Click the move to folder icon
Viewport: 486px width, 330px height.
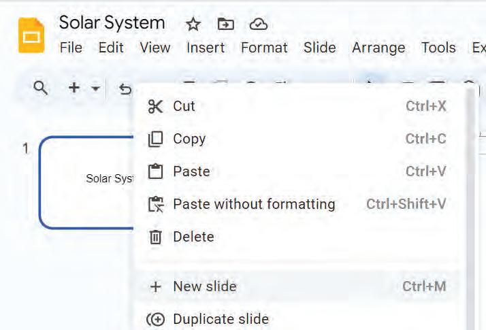225,24
